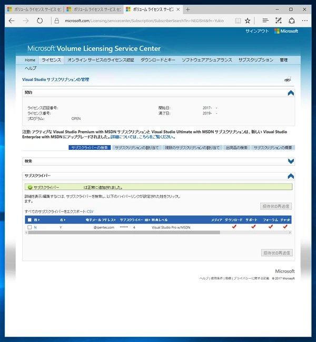This screenshot has height=342, width=316.
Task: Open the 管理 menu
Action: pos(284,60)
